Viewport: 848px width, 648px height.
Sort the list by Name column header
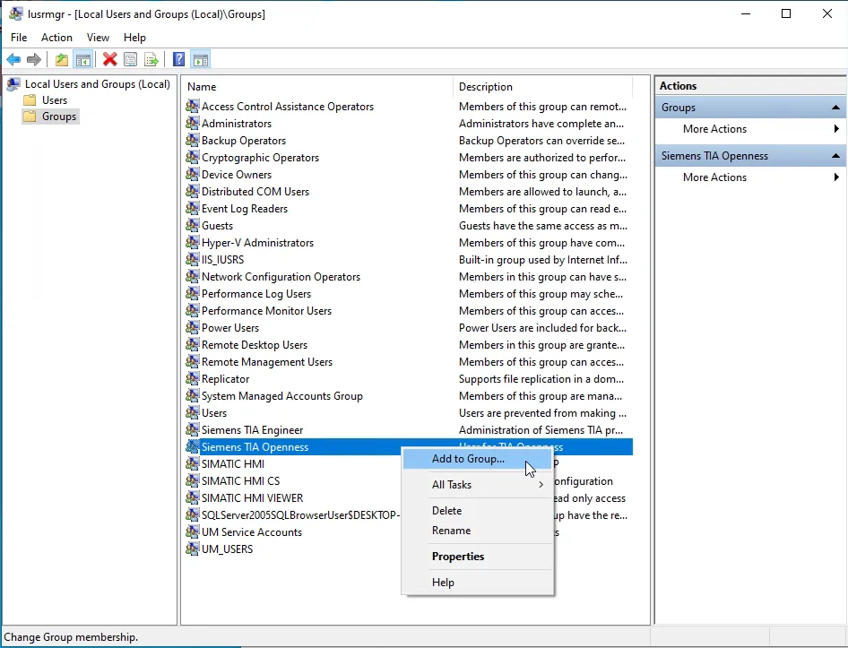[x=317, y=87]
